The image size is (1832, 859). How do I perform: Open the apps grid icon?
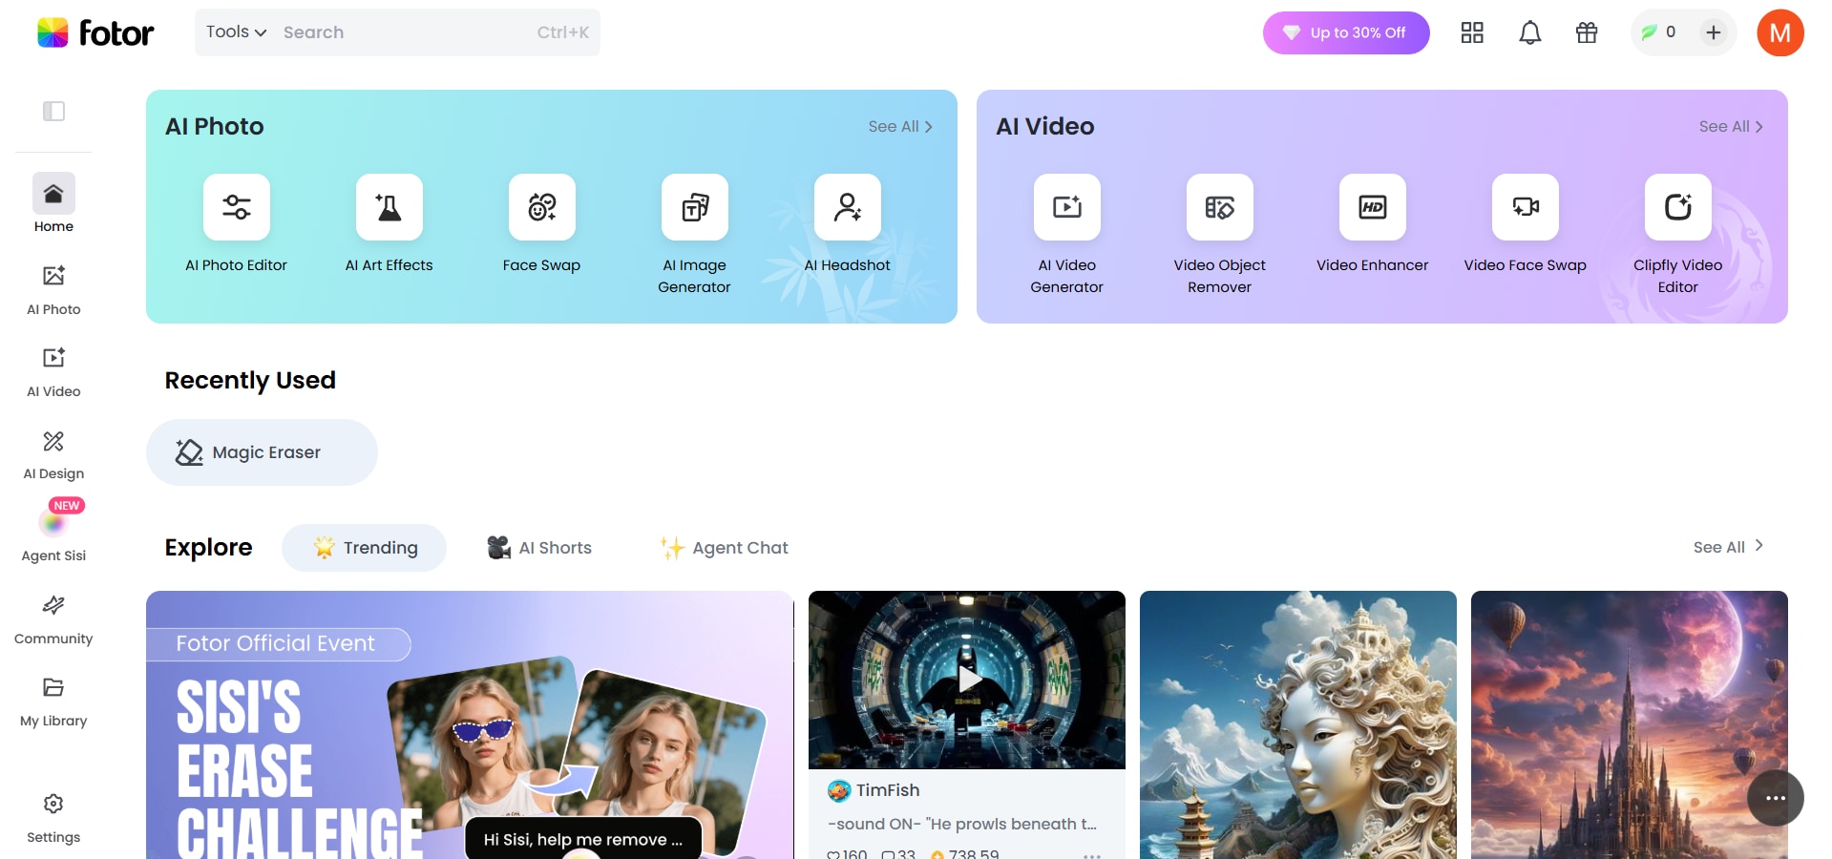coord(1472,32)
